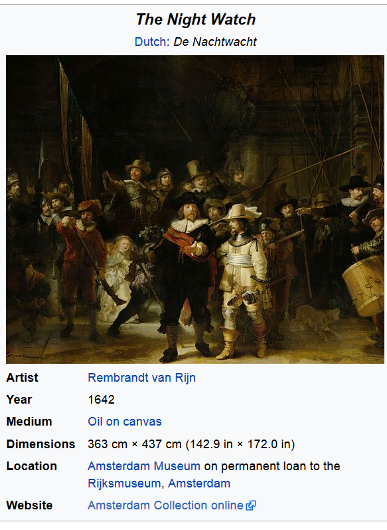Open the Dutch language link
This screenshot has height=530, width=387.
pos(150,42)
